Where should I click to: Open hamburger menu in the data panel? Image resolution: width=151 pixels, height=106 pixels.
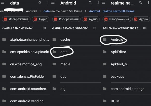click(3, 3)
